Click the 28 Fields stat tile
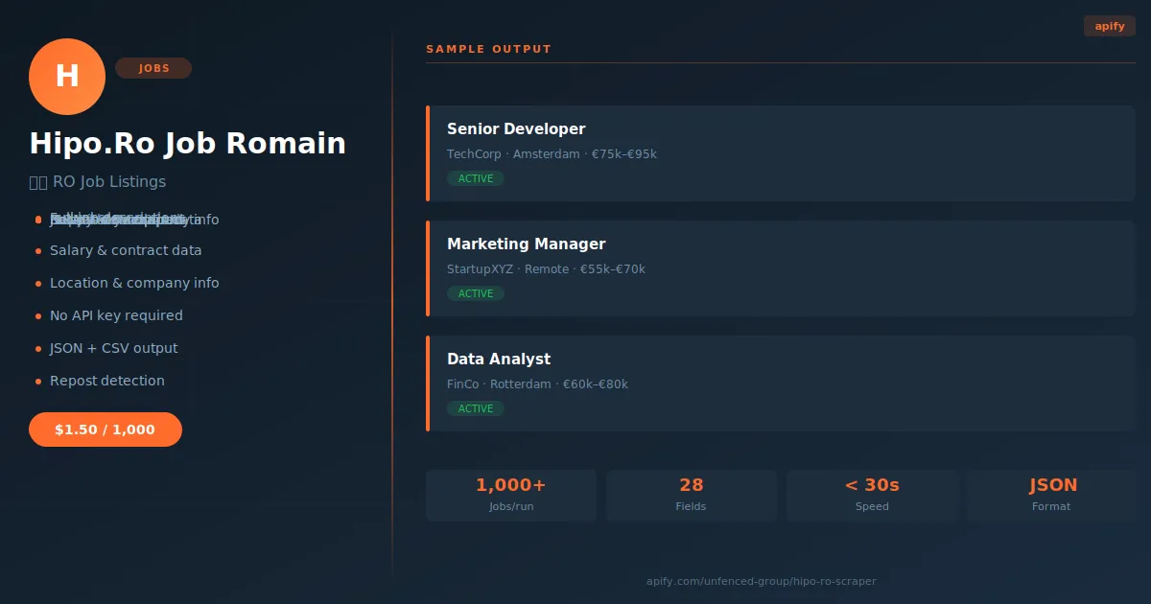1151x604 pixels. point(692,496)
